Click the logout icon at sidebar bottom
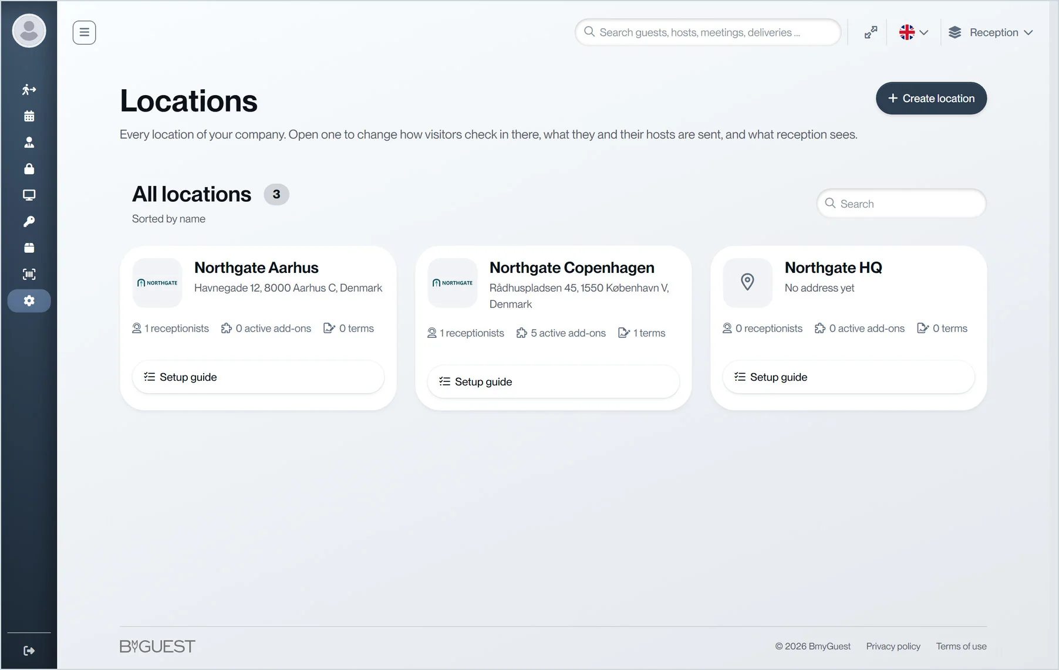Screen dimensions: 1059x670 (x=29, y=651)
